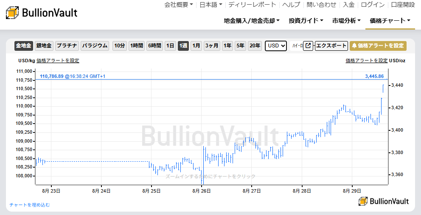This screenshot has width=421, height=215.
Task: Set chart range to 1時間
Action: [136, 46]
